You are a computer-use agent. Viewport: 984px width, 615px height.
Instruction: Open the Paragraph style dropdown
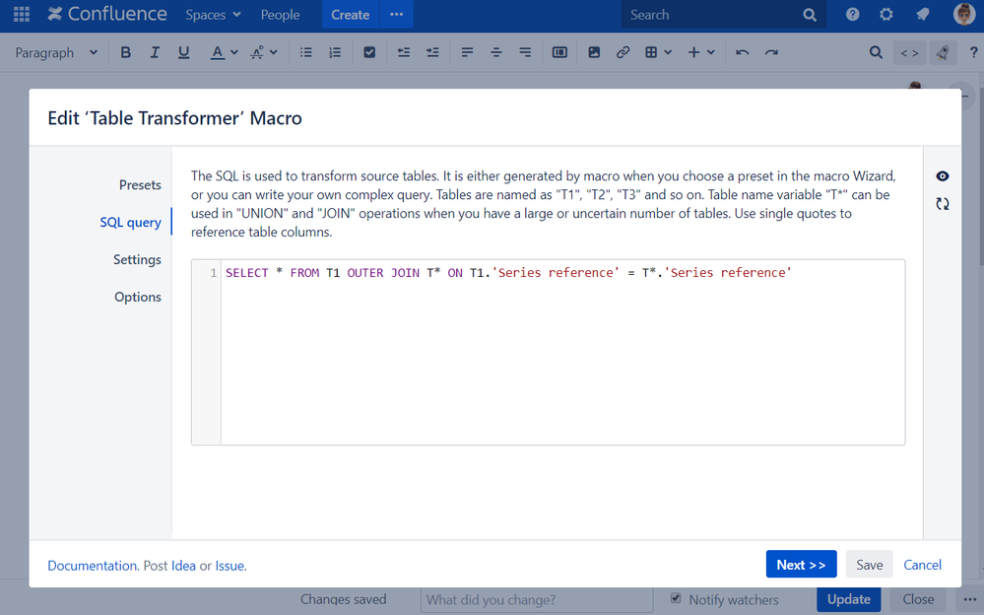pos(56,53)
